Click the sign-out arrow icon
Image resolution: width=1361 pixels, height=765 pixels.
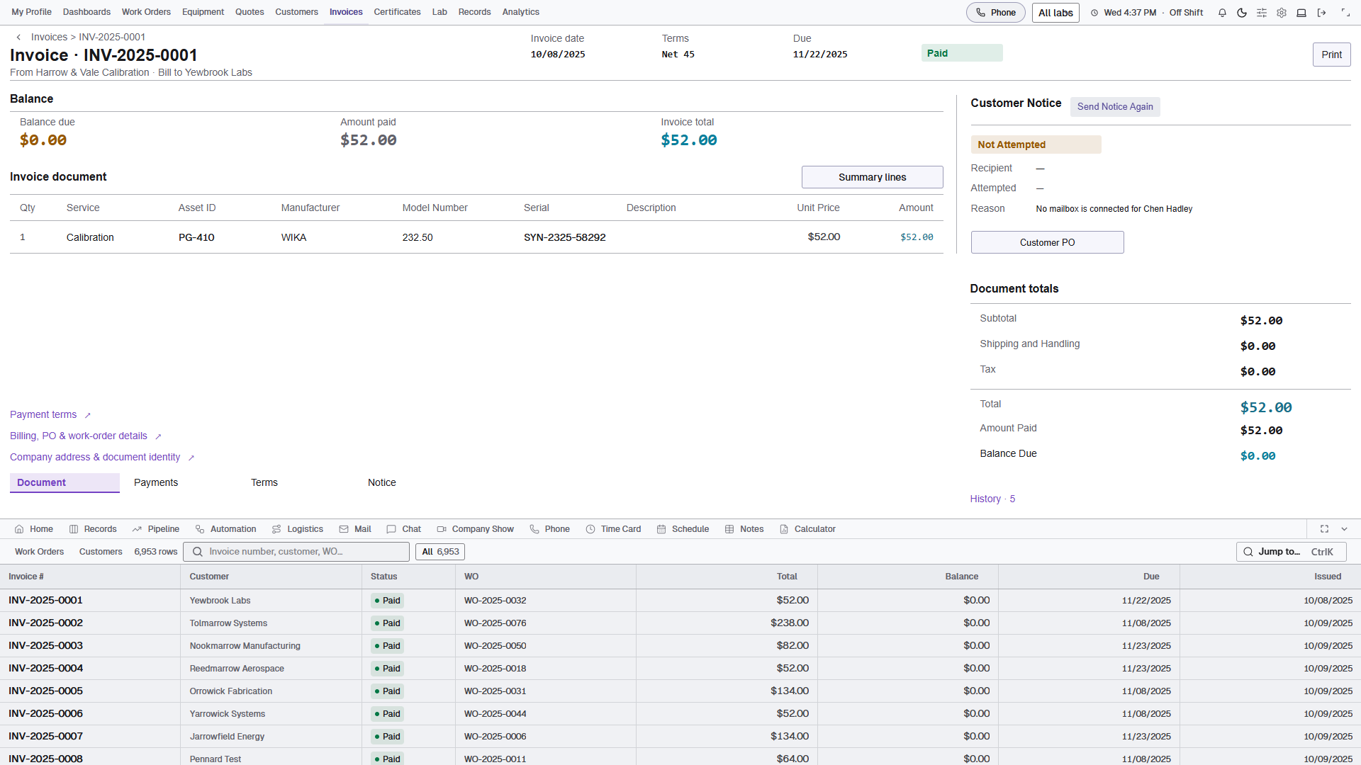1321,13
